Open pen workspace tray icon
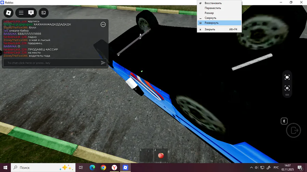Image resolution: width=307 pixels, height=172 pixels. point(268,168)
